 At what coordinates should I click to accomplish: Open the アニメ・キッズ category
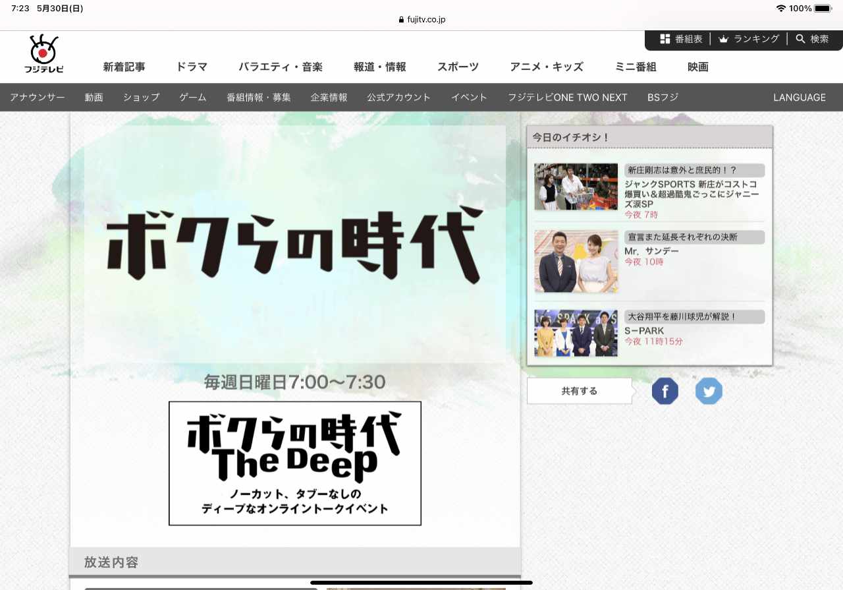click(x=547, y=67)
